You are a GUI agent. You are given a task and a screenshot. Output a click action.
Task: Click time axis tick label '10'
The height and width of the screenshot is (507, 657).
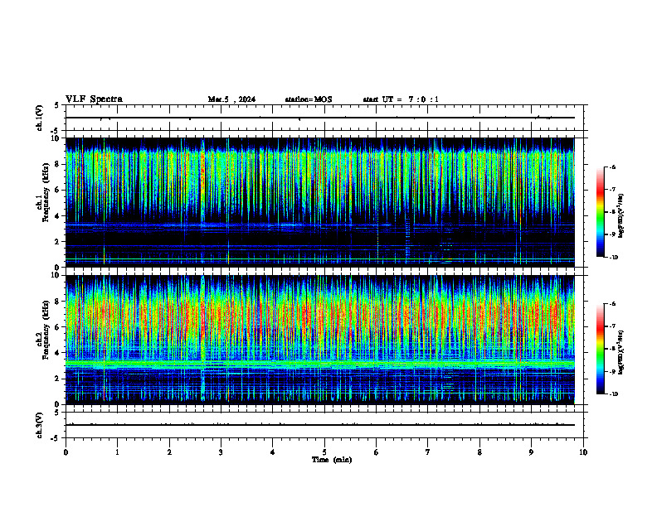[x=583, y=452]
